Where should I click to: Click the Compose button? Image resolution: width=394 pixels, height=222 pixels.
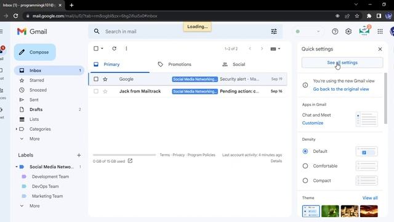coord(34,52)
